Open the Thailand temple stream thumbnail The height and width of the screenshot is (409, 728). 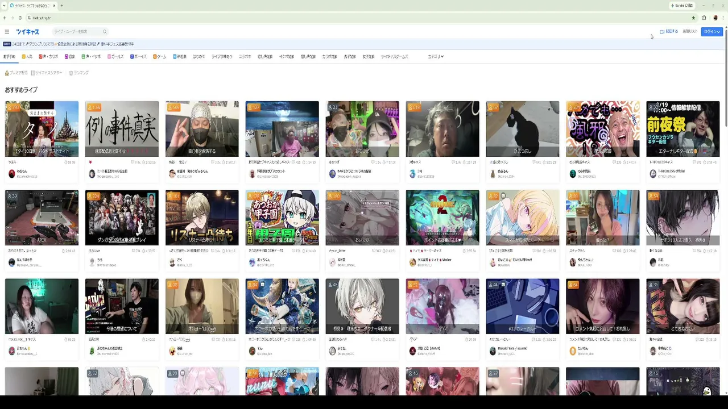pyautogui.click(x=42, y=129)
